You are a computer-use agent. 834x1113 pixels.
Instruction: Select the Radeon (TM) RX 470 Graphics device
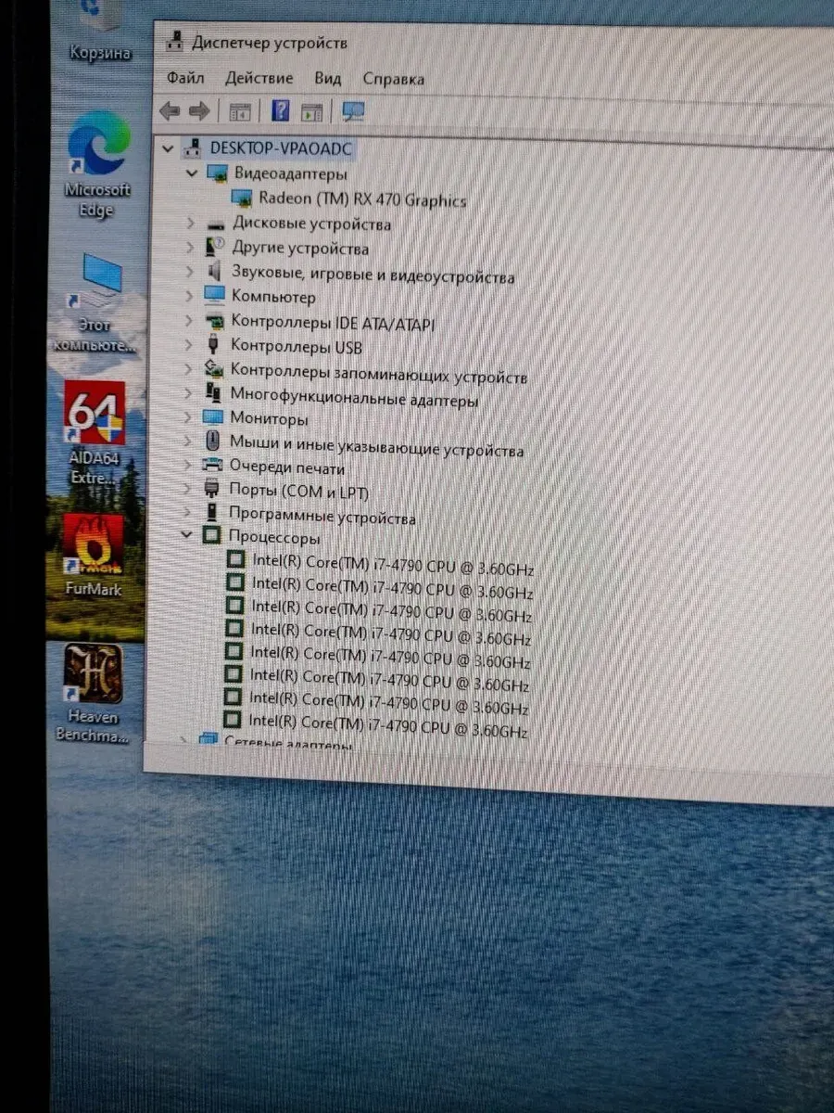point(361,199)
